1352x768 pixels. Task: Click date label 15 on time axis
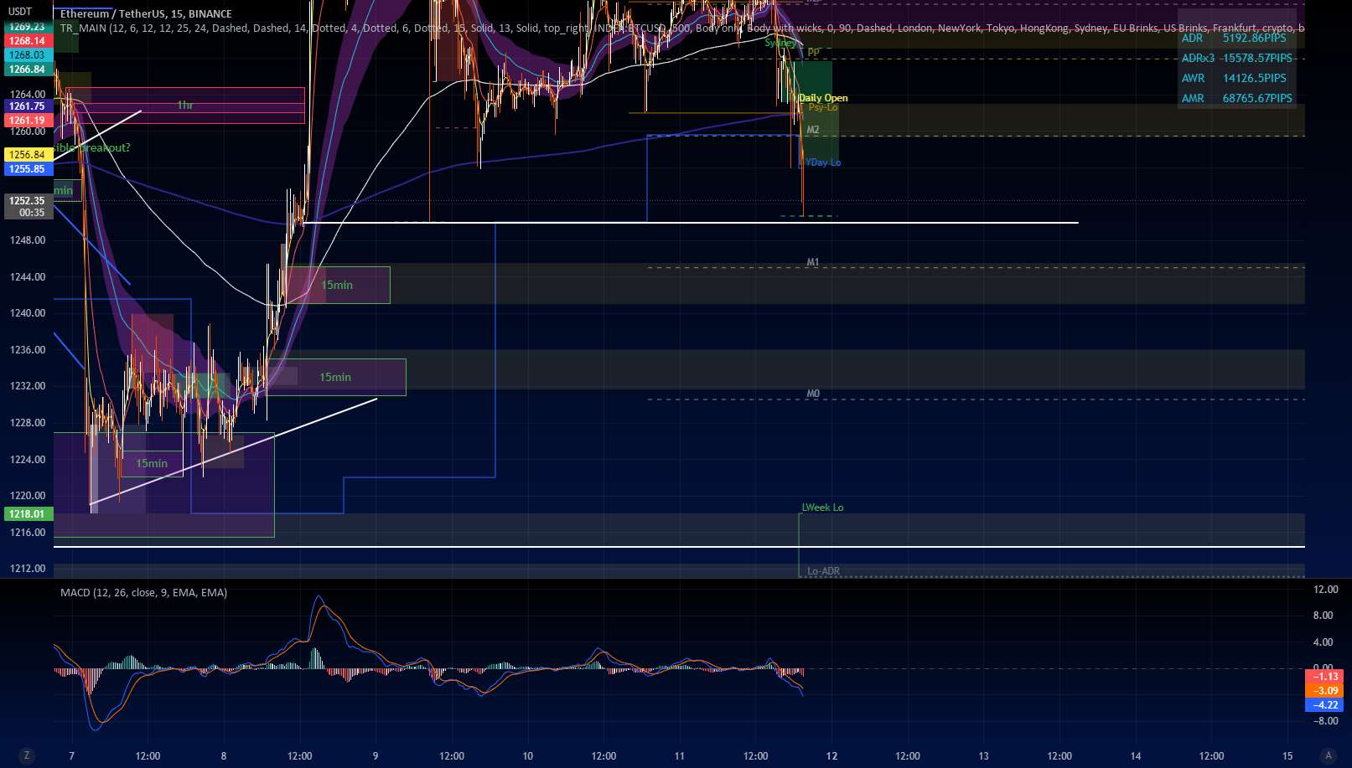pos(1287,756)
